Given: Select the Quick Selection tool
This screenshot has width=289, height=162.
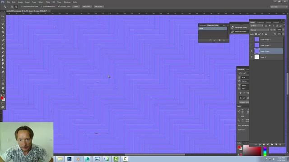Looking at the screenshot, I should coord(3,28).
